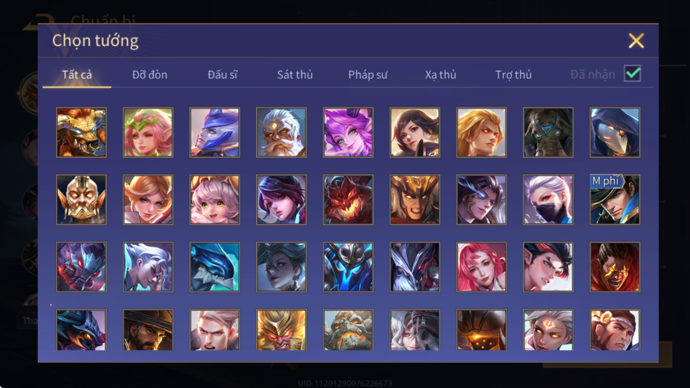This screenshot has height=388, width=690.
Task: Switch to the Trợ thủ tab
Action: click(x=513, y=75)
